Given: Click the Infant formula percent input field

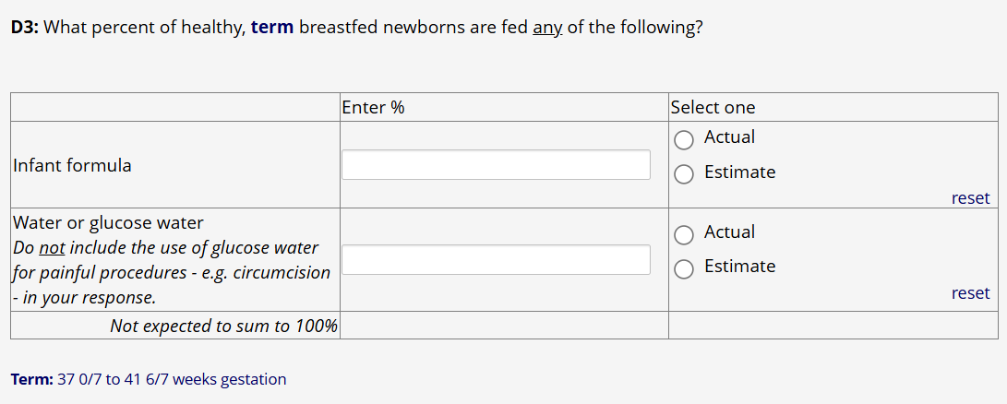Looking at the screenshot, I should pyautogui.click(x=496, y=165).
